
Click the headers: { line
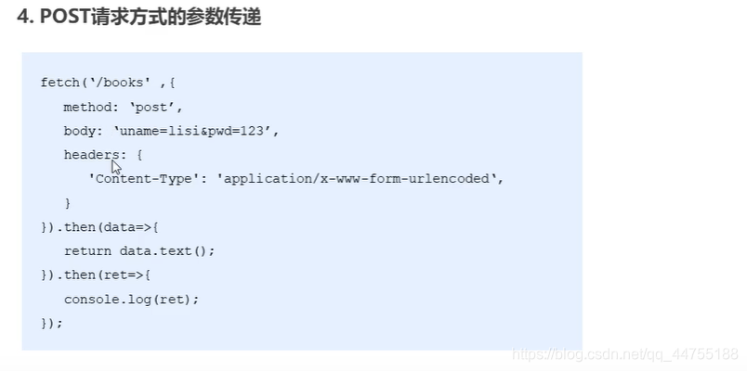coord(103,155)
